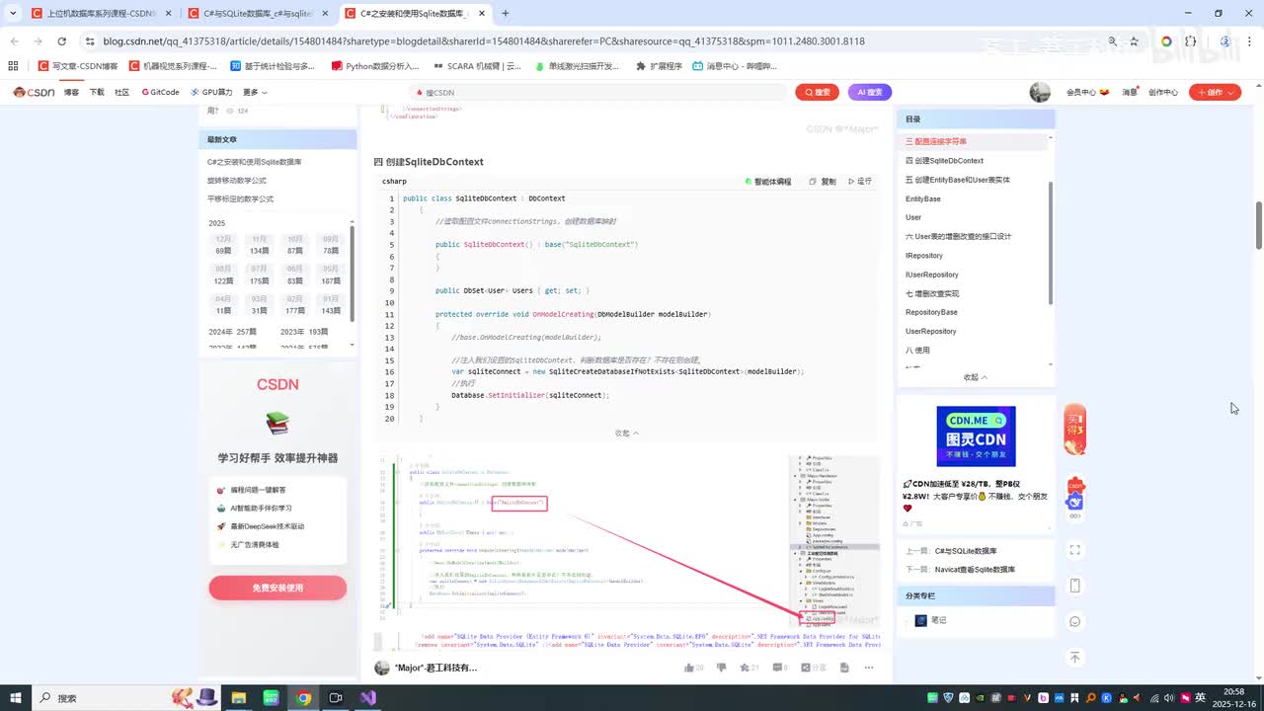Image resolution: width=1264 pixels, height=711 pixels.
Task: Click the user avatar in CSDN header
Action: point(1040,92)
